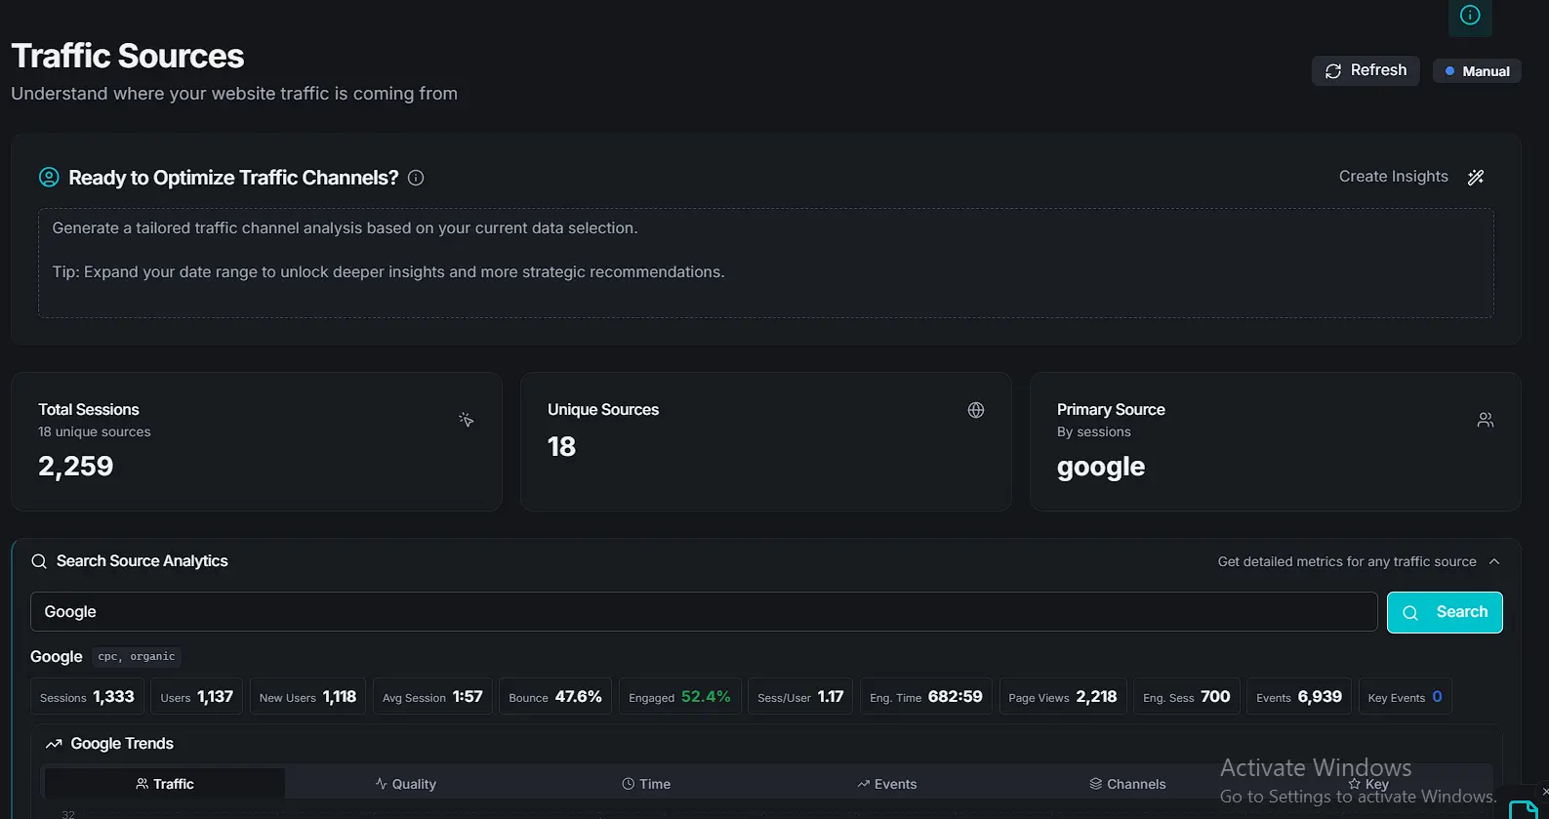The width and height of the screenshot is (1549, 819).
Task: Click the globe icon in Unique Sources card
Action: click(x=975, y=410)
